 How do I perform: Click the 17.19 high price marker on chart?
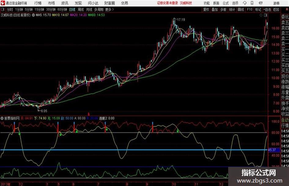pyautogui.click(x=181, y=20)
